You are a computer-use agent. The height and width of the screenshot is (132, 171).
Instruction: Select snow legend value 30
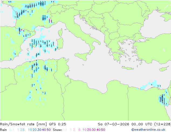tap(94, 130)
